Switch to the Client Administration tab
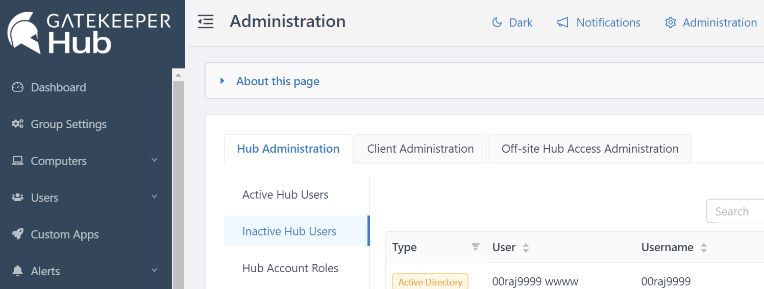 pyautogui.click(x=420, y=149)
